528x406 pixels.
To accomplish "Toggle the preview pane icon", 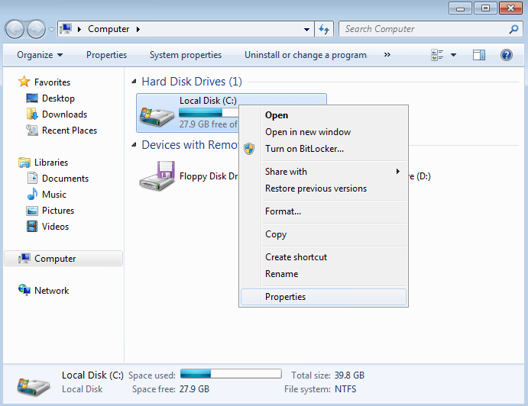I will pyautogui.click(x=479, y=55).
